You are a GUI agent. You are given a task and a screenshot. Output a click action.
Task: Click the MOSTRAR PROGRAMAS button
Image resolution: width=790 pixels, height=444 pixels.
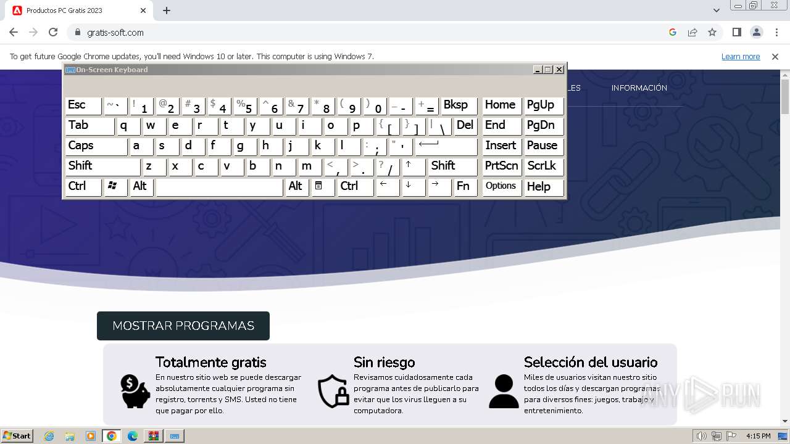coord(183,326)
